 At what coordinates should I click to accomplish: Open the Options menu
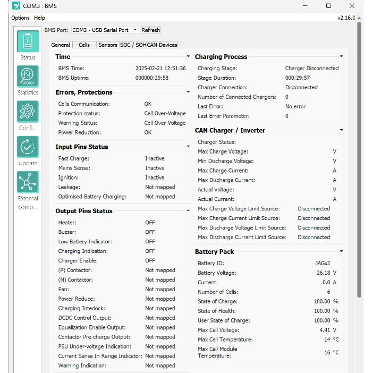20,18
